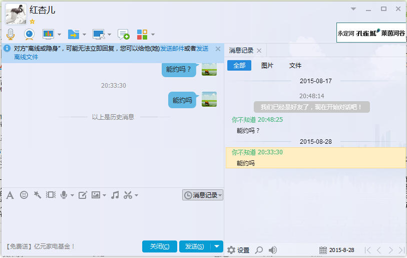Open the handwriting input pad icon
Screen dimensions: 407x258
pyautogui.click(x=83, y=195)
